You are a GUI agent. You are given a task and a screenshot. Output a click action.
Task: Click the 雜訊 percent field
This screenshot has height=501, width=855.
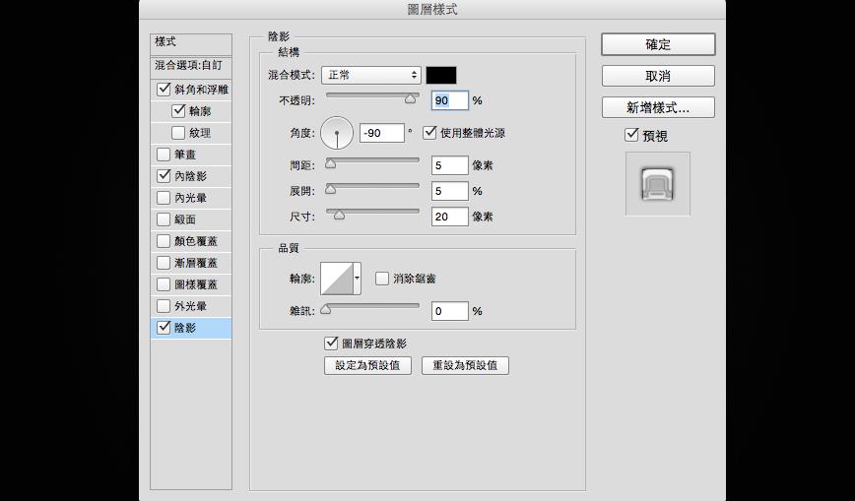(x=450, y=311)
